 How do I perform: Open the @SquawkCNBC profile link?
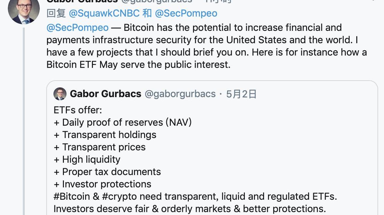104,13
